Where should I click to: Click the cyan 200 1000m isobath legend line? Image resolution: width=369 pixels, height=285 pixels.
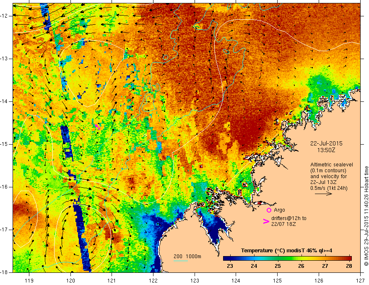pos(181,261)
